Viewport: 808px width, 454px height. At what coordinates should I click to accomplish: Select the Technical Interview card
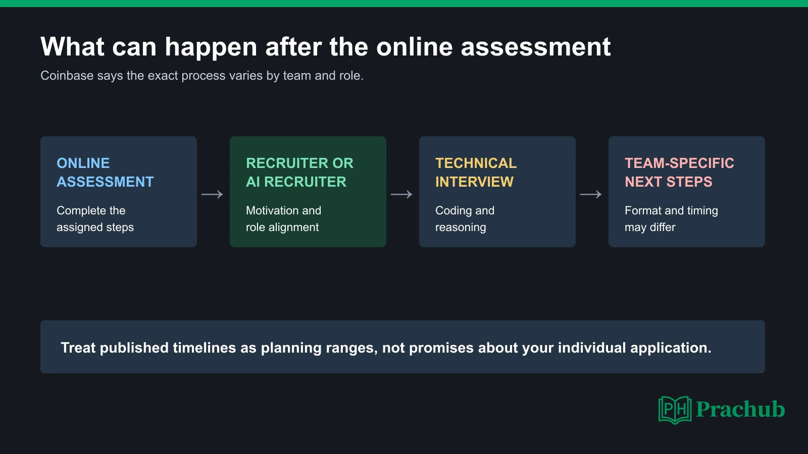pos(497,192)
